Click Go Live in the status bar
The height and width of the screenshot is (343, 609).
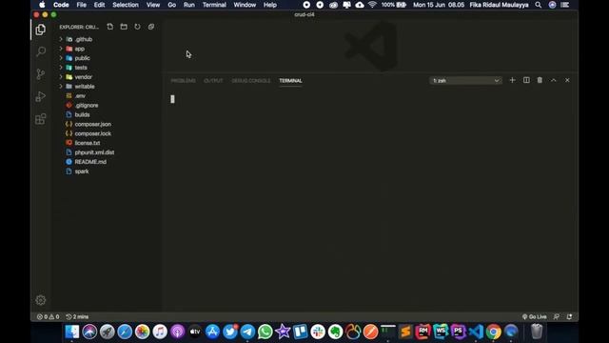pyautogui.click(x=535, y=316)
